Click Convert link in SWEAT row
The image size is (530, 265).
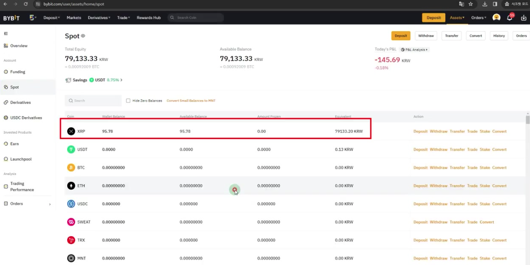[487, 222]
